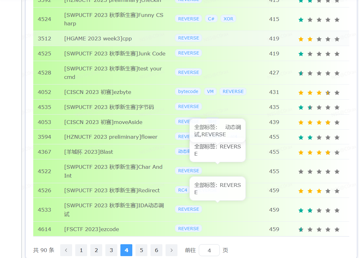Select page 5 in the pagination bar
This screenshot has width=359, height=258.
(x=141, y=250)
